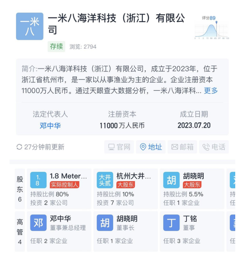Click 持股比例 5.5% text

[183, 194]
